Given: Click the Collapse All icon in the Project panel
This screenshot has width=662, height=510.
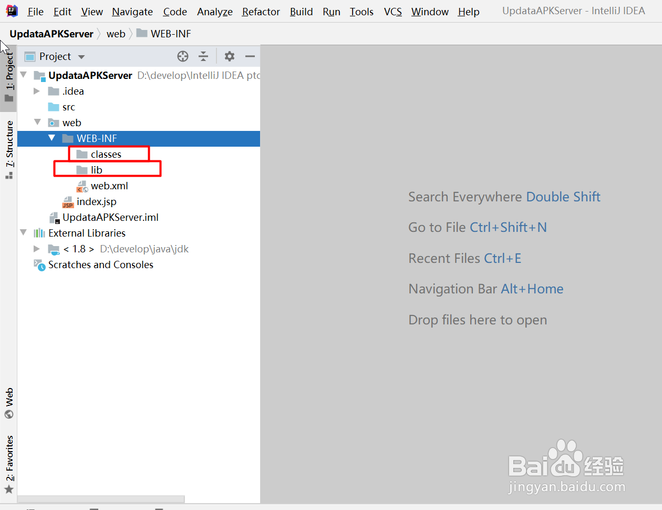Looking at the screenshot, I should click(203, 56).
